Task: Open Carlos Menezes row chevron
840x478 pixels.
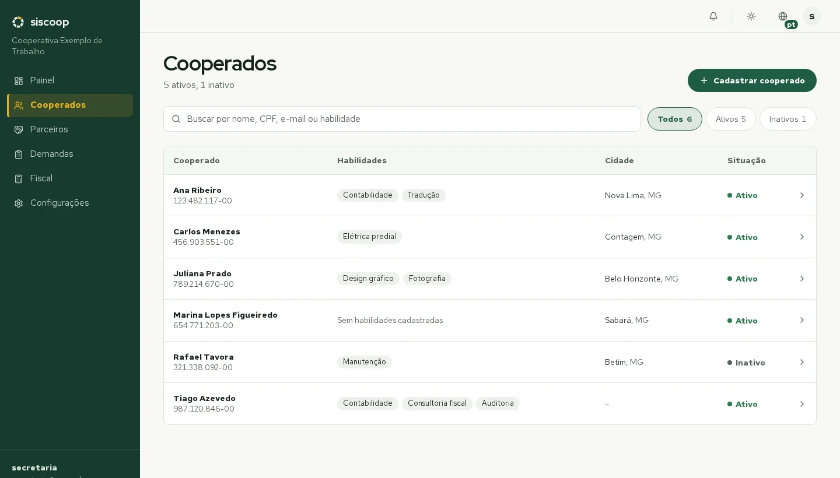Action: (802, 237)
